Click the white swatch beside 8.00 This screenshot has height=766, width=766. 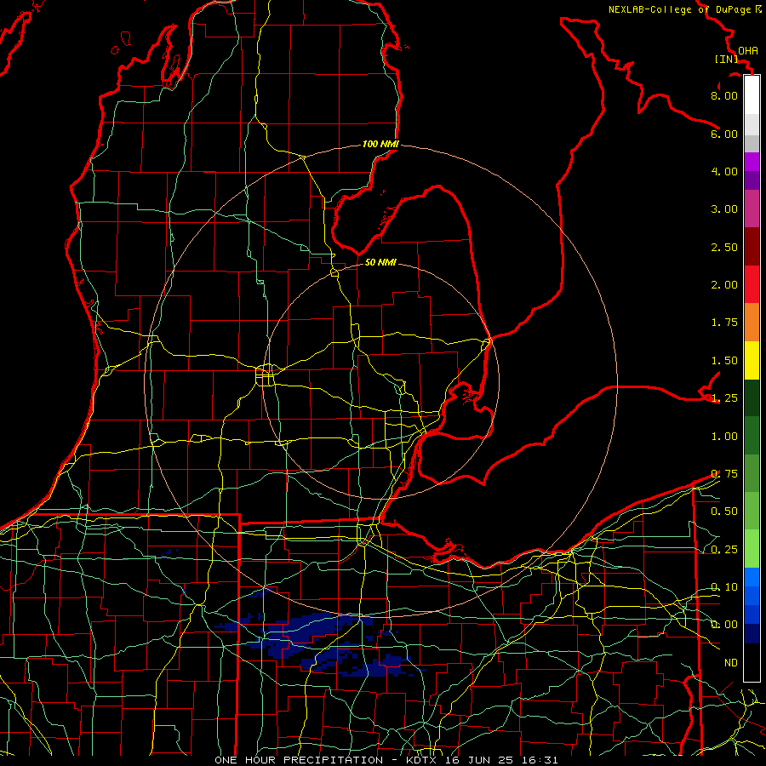click(x=752, y=95)
